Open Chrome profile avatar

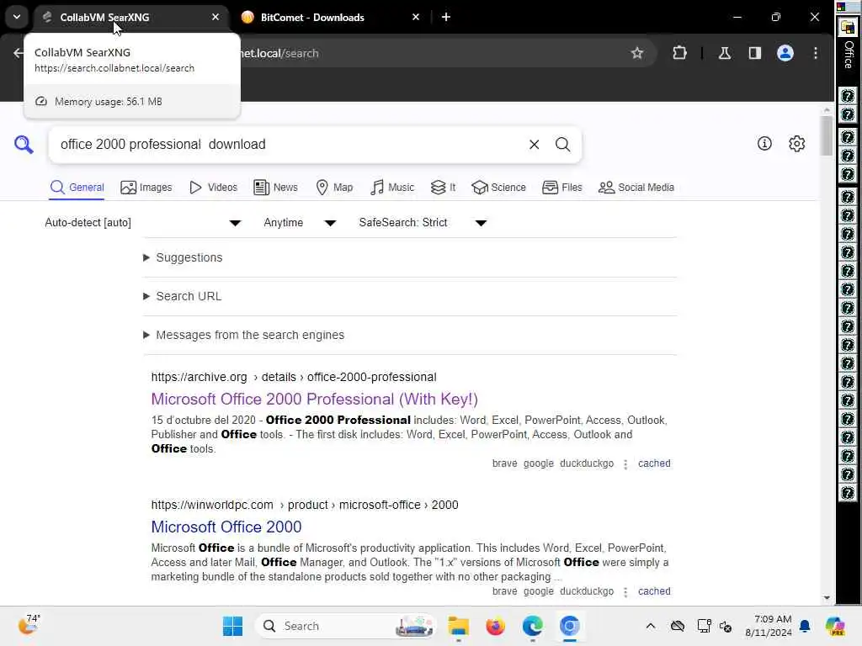point(785,53)
